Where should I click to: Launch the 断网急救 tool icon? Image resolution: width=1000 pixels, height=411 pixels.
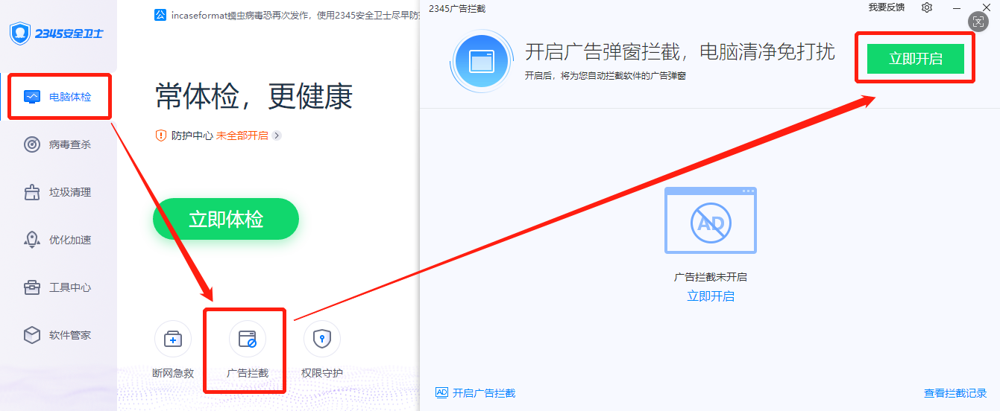pos(173,340)
